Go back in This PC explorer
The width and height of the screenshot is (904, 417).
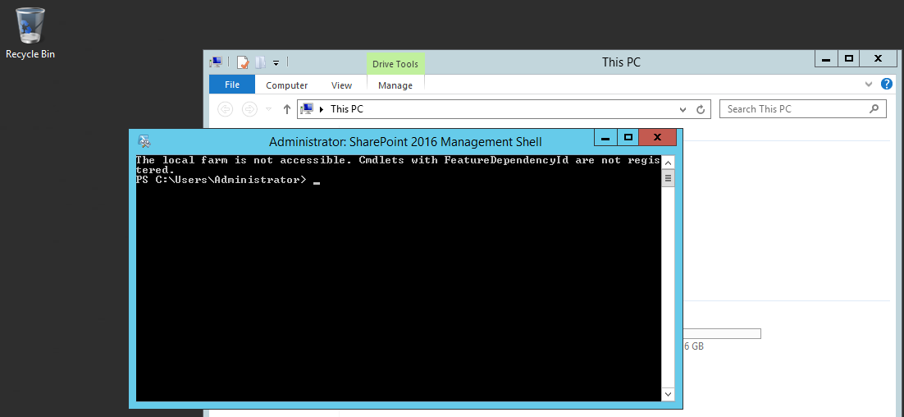pos(225,109)
